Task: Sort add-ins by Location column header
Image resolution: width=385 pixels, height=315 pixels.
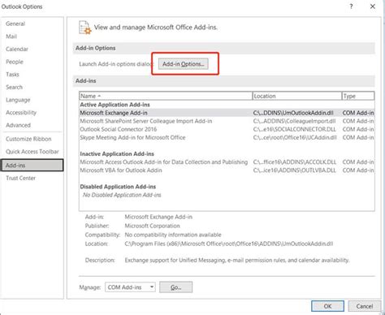Action: (297, 96)
